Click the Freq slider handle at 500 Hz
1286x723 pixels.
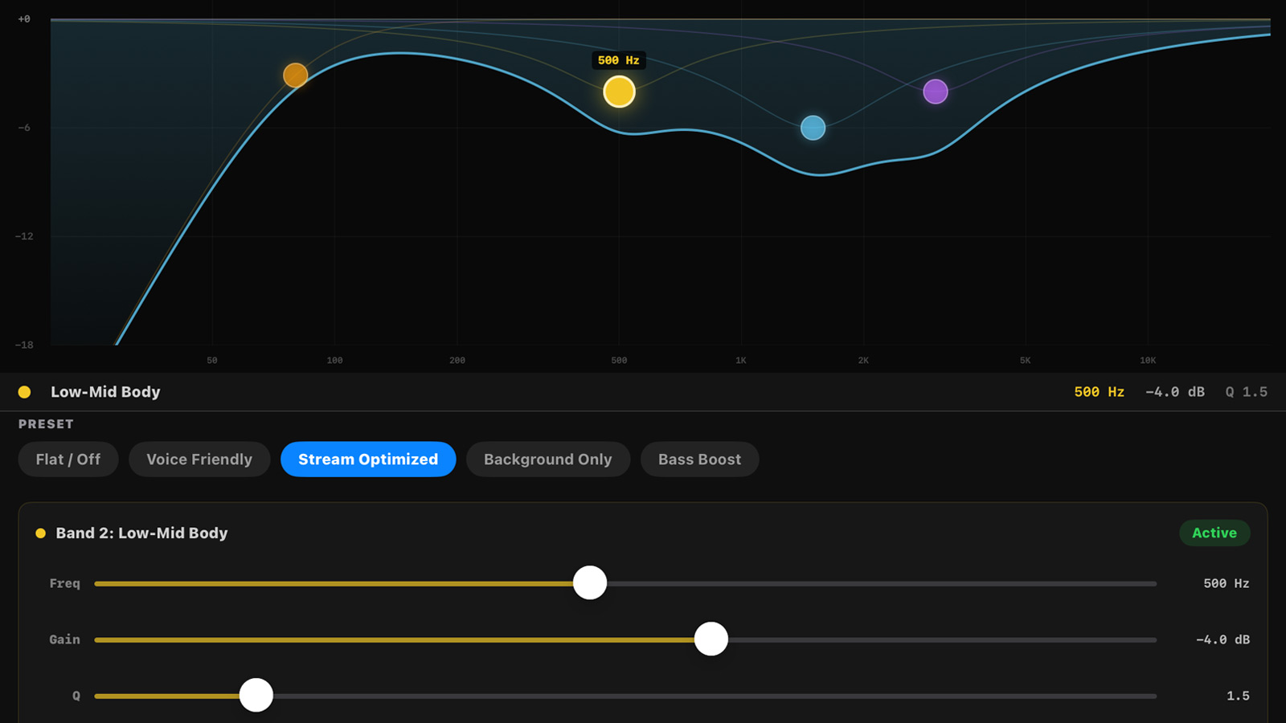coord(590,583)
